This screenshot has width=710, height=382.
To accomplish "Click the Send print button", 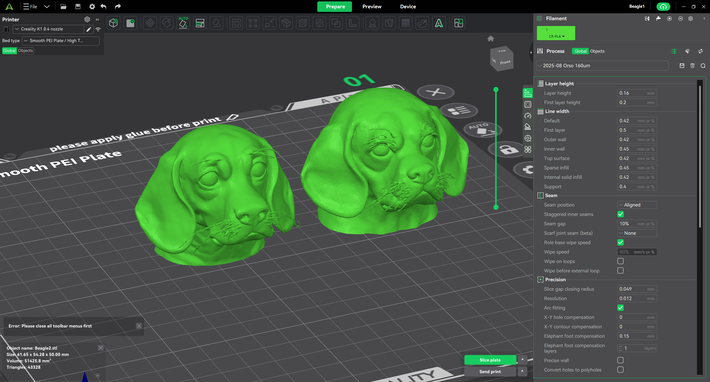I will [x=490, y=371].
